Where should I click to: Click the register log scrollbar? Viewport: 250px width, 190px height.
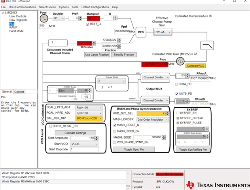click(x=128, y=180)
